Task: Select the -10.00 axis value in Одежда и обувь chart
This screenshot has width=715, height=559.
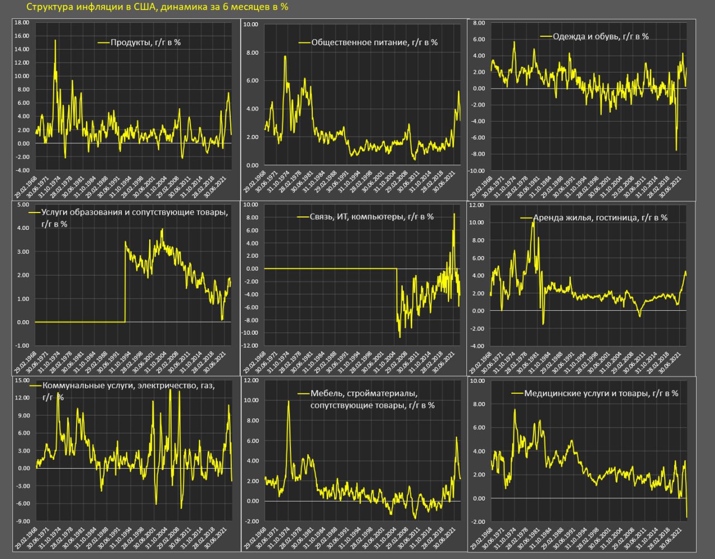Action: (476, 170)
